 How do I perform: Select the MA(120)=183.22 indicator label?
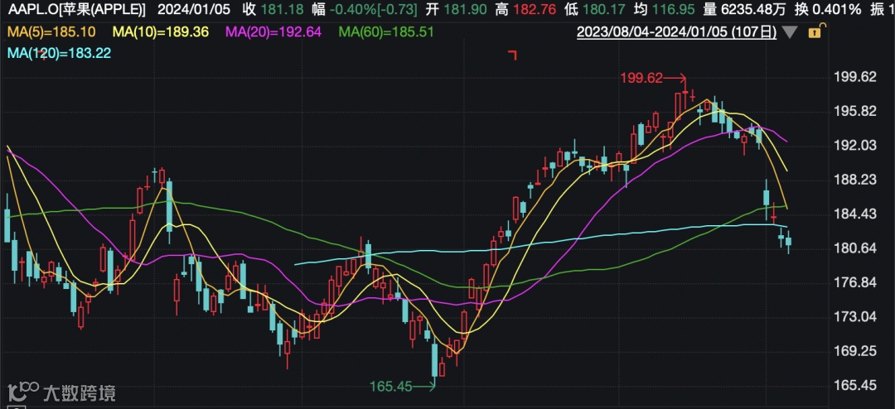coord(59,53)
